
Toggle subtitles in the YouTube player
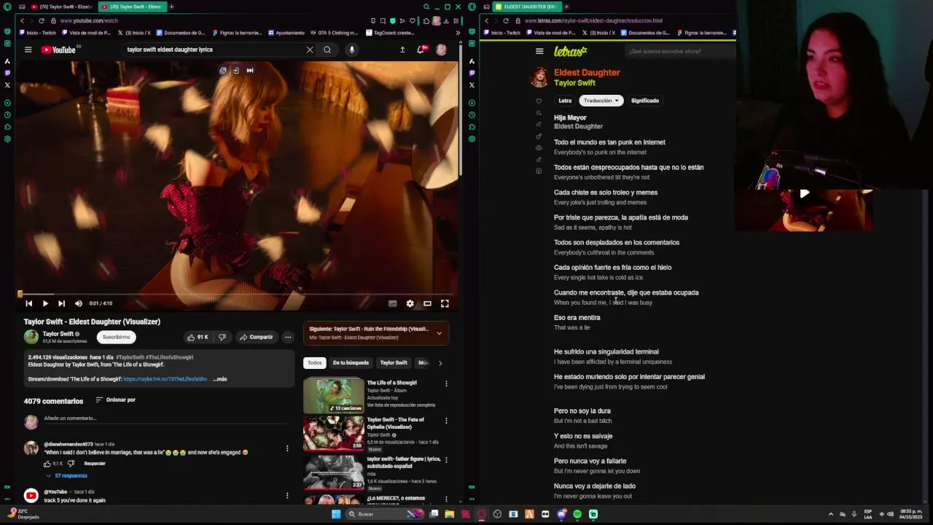(x=392, y=303)
